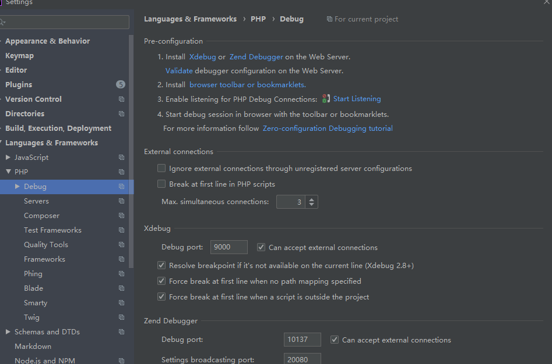This screenshot has height=364, width=552.
Task: Click the project-level icon beside Version Control
Action: click(121, 99)
